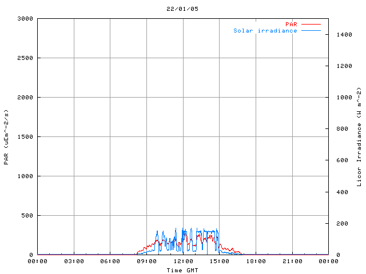The width and height of the screenshot is (366, 274).
Task: Click the 2500 left axis value
Action: [25, 58]
